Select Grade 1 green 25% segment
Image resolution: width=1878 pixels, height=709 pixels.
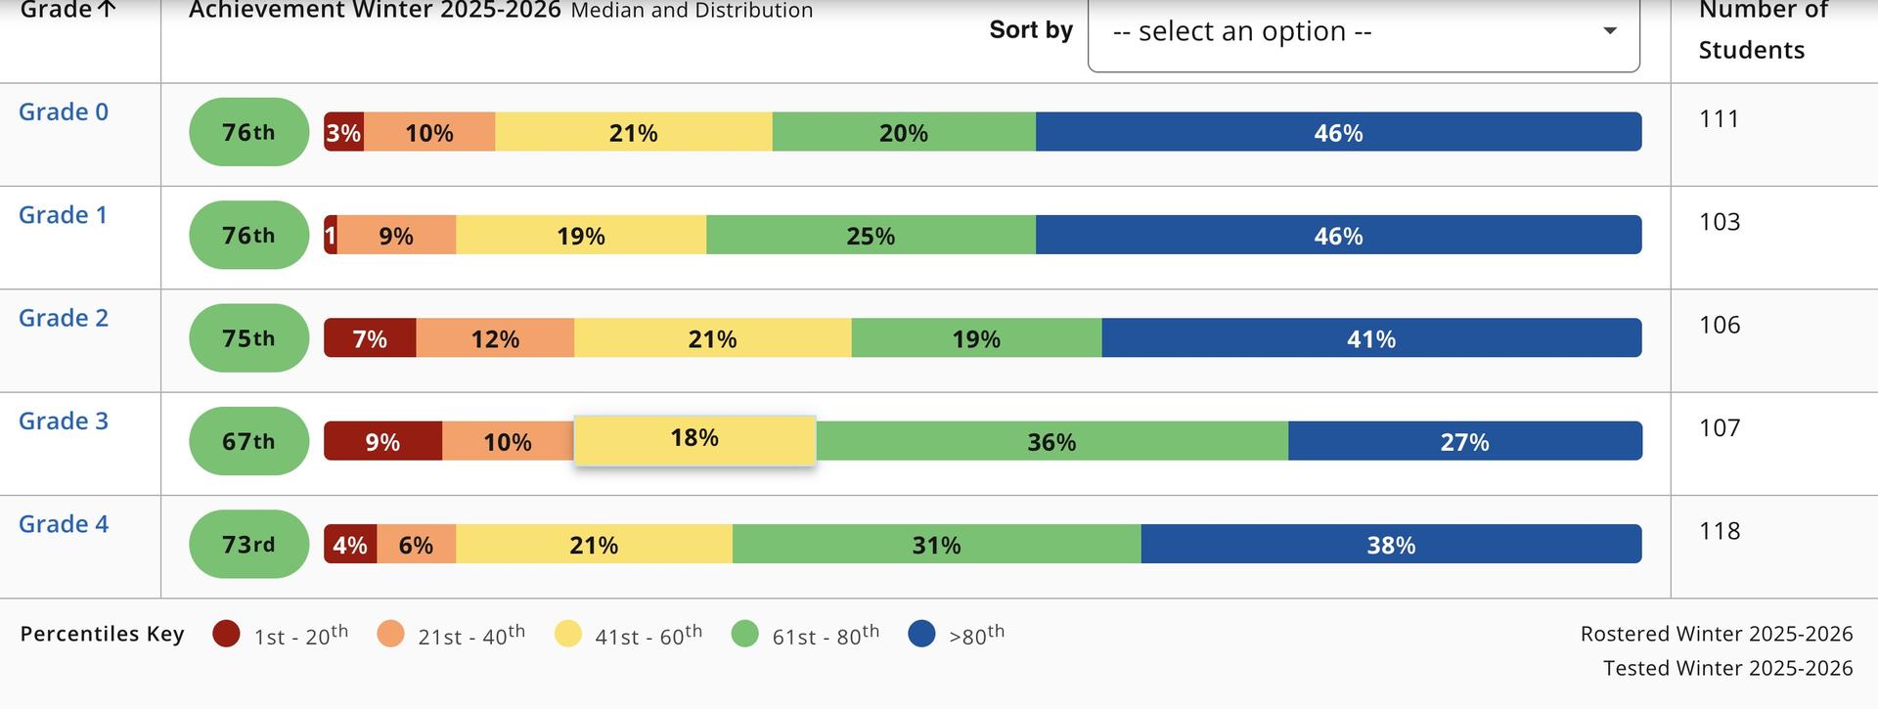[x=871, y=236]
